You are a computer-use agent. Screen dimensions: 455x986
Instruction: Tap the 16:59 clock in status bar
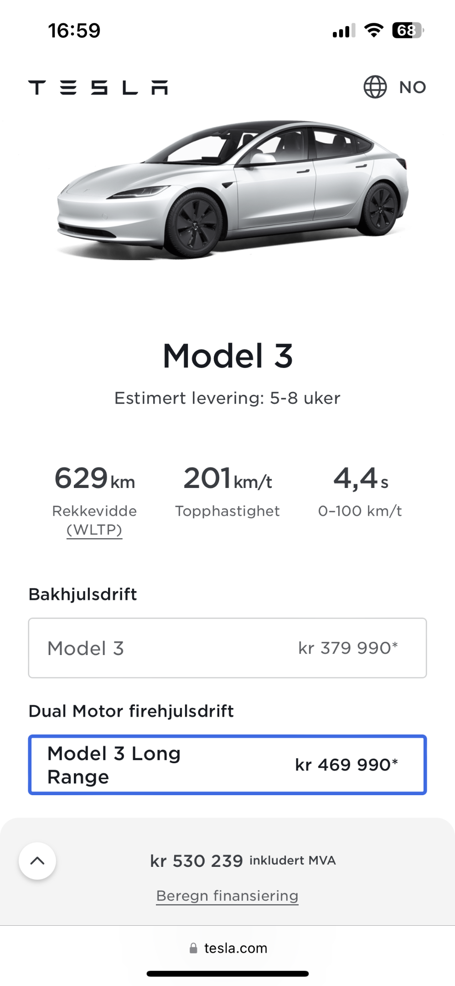74,31
